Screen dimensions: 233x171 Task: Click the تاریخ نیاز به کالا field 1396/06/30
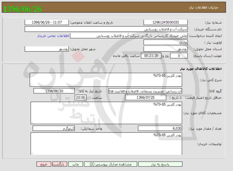54,91
